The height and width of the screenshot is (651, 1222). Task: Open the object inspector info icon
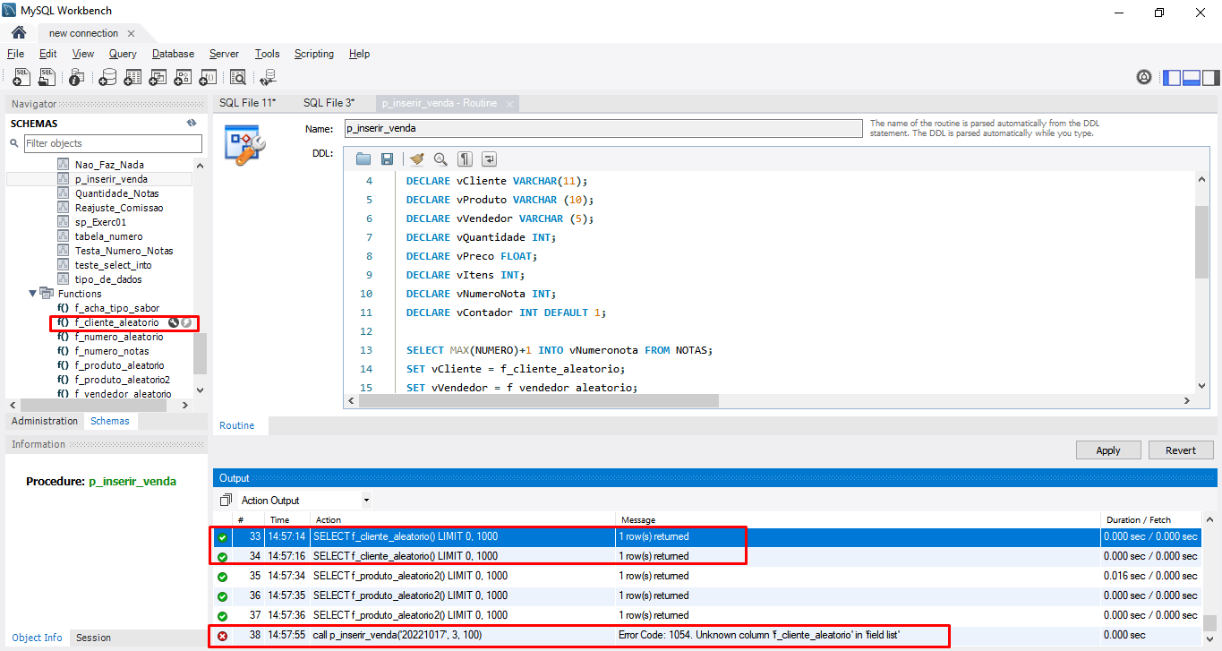tap(78, 78)
